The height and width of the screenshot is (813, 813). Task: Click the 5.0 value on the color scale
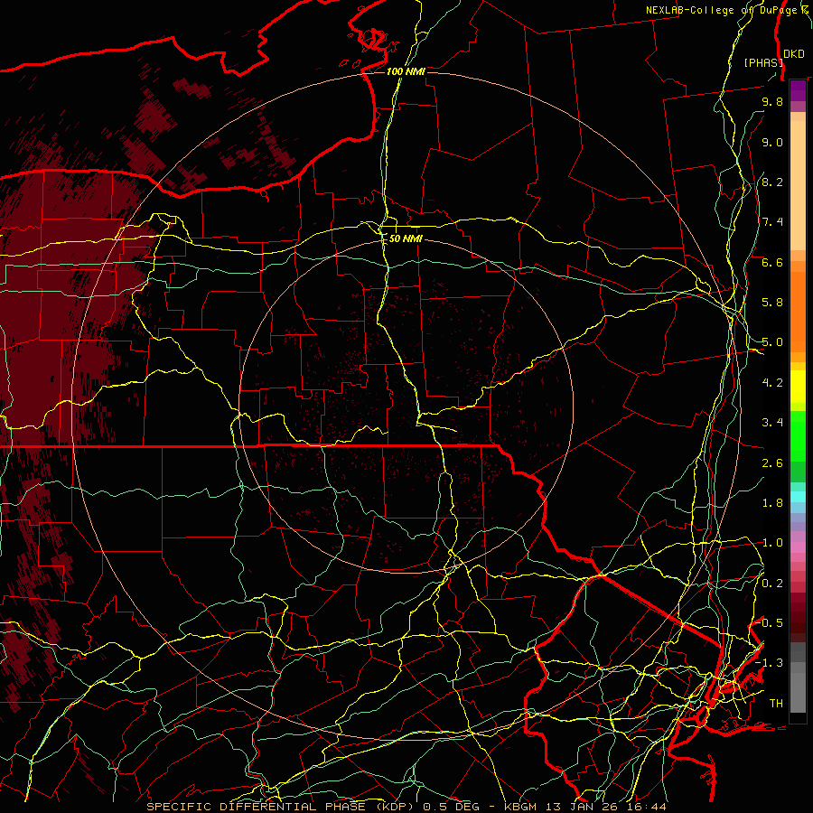coord(772,342)
